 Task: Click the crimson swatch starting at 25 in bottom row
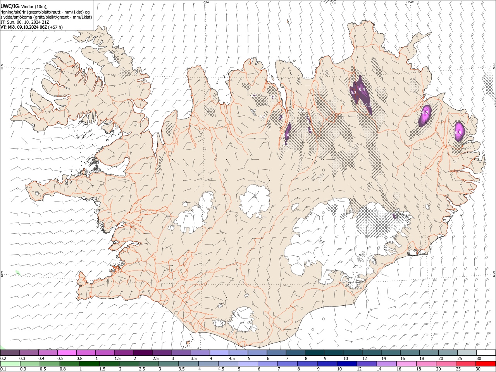pos(466,364)
